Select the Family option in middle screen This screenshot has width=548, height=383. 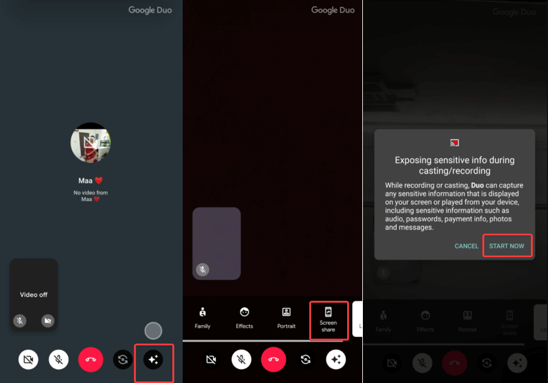[203, 318]
